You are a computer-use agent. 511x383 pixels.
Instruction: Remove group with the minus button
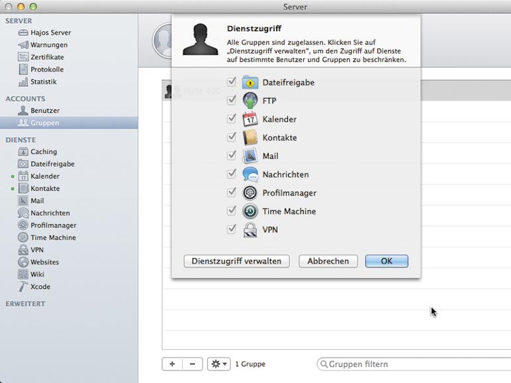coord(192,364)
